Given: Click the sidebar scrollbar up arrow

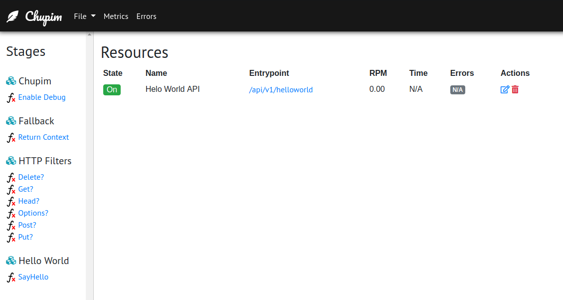Looking at the screenshot, I should tap(90, 34).
